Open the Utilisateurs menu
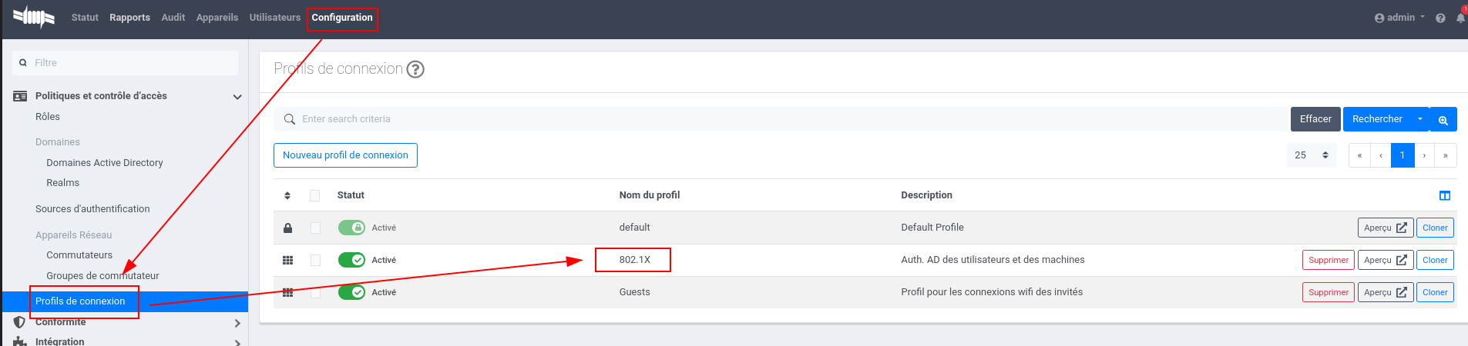 click(275, 18)
